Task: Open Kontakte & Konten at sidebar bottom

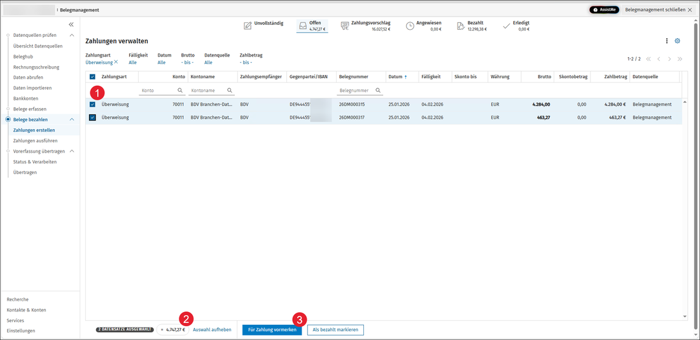Action: point(26,309)
